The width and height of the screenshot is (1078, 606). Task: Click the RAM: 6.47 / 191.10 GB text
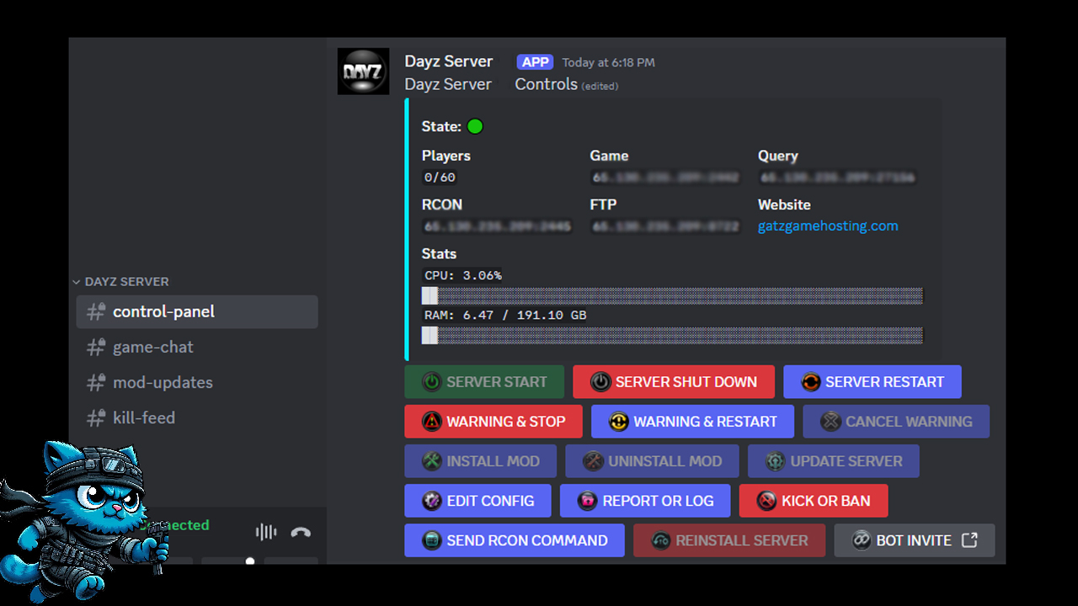(505, 315)
